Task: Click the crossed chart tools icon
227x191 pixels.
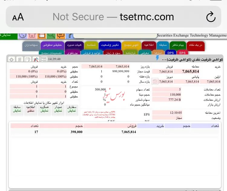Action: (36, 59)
